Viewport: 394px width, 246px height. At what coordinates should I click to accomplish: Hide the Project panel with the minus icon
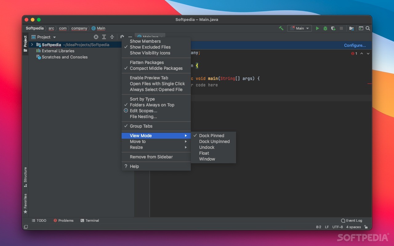pyautogui.click(x=130, y=37)
